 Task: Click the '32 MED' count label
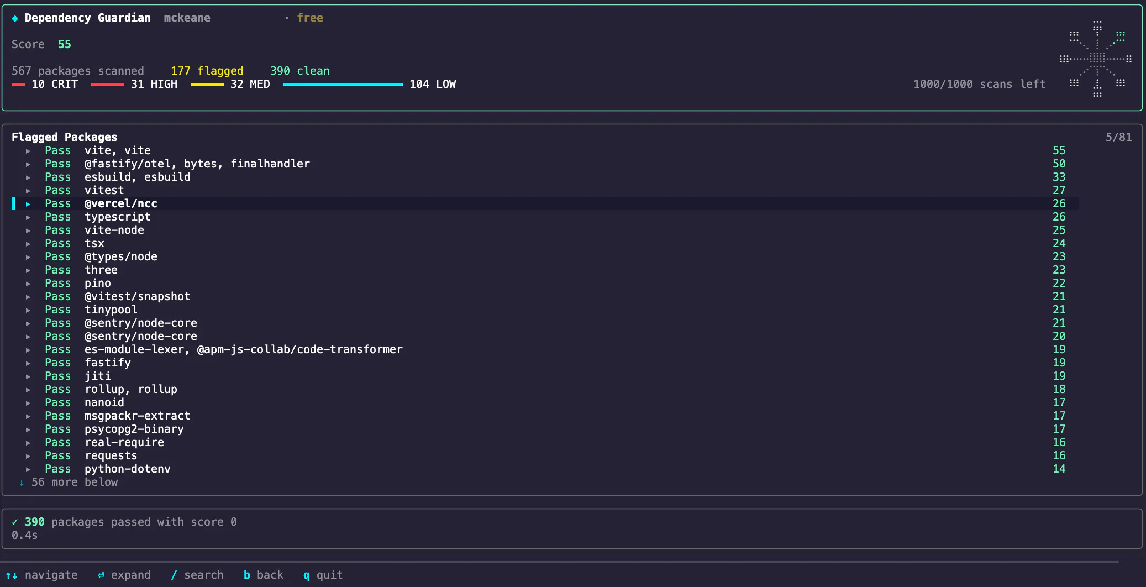(250, 84)
